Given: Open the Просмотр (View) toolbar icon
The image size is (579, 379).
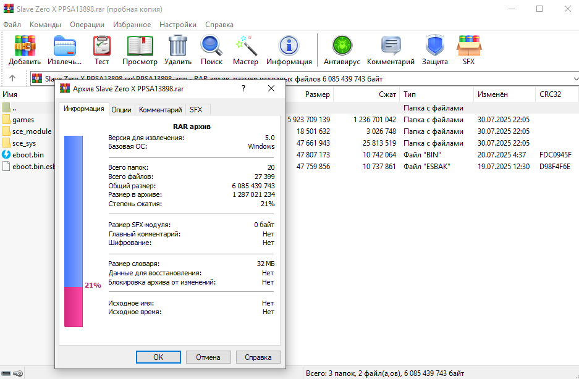Looking at the screenshot, I should pos(140,46).
